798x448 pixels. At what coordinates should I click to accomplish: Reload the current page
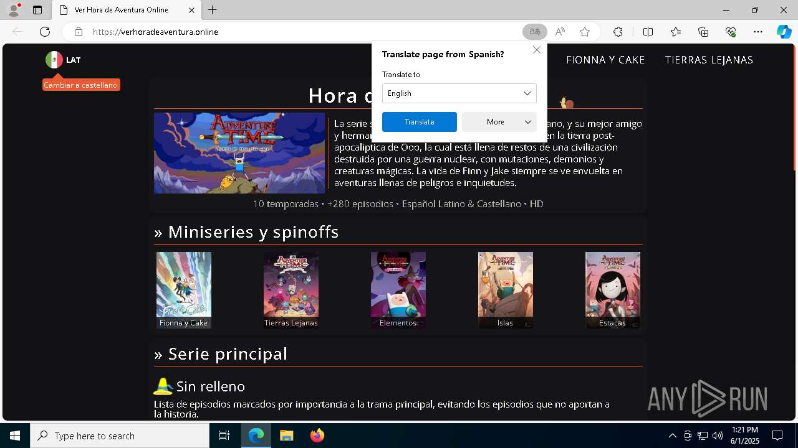click(x=45, y=32)
